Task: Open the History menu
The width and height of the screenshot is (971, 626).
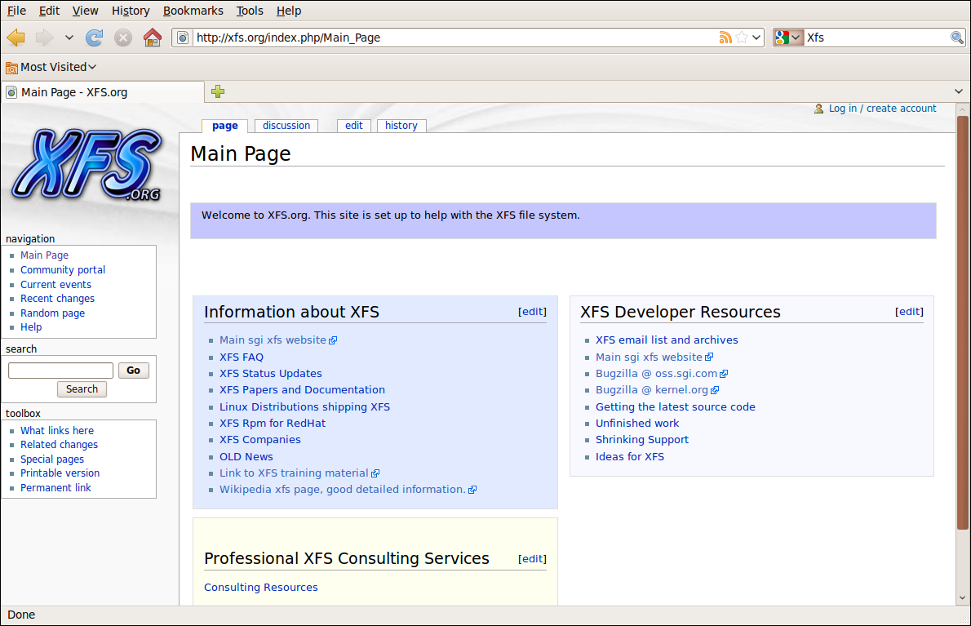Action: [131, 11]
